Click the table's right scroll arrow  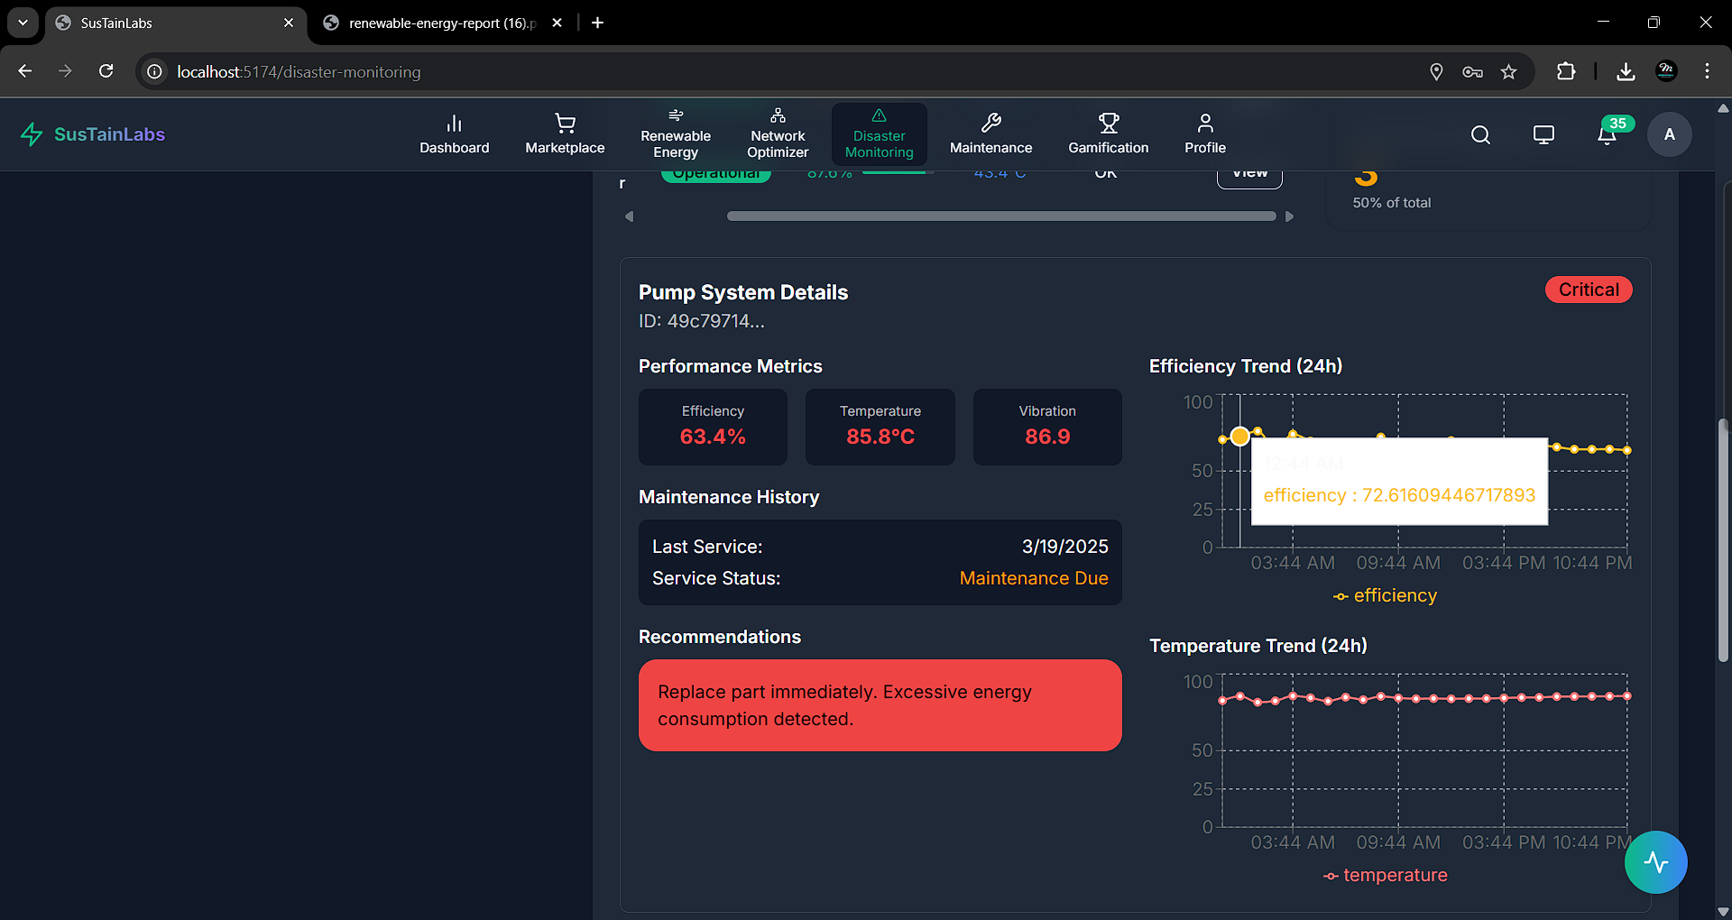1289,216
